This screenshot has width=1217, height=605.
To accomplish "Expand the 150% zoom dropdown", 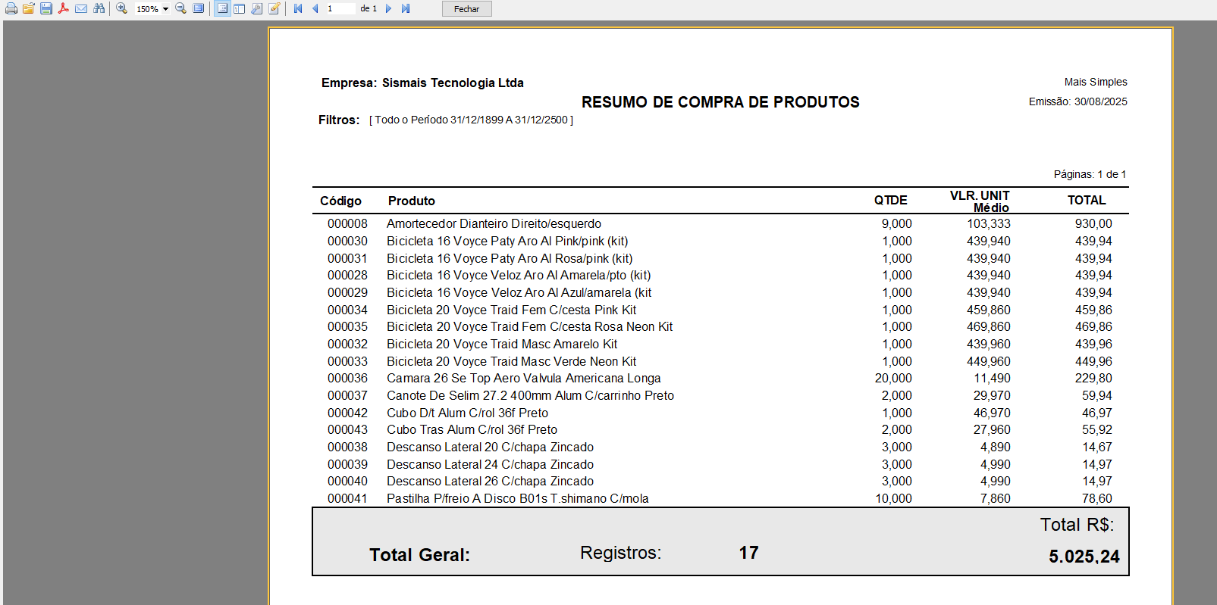I will click(165, 9).
